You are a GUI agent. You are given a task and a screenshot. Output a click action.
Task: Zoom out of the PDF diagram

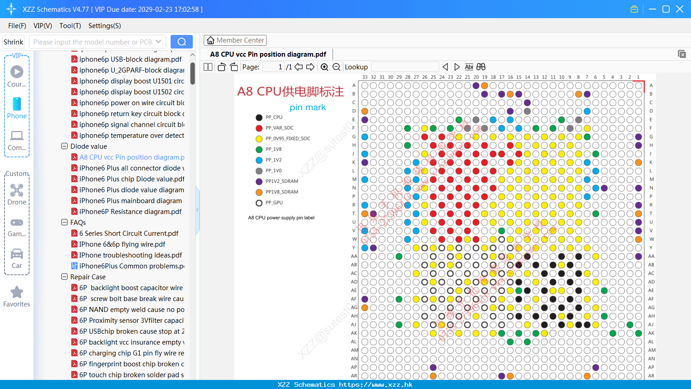click(x=337, y=67)
